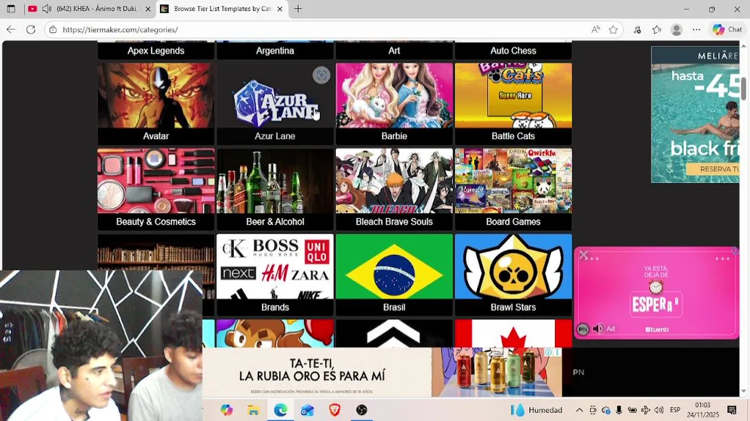Toggle read aloud in address bar
This screenshot has height=421, width=750.
(595, 29)
